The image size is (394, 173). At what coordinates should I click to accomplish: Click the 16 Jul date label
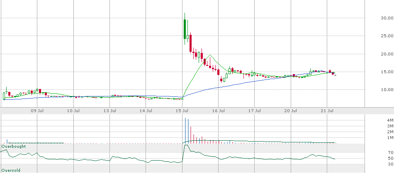point(219,111)
